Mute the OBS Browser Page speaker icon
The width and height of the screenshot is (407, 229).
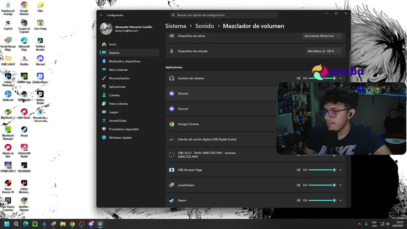298,170
